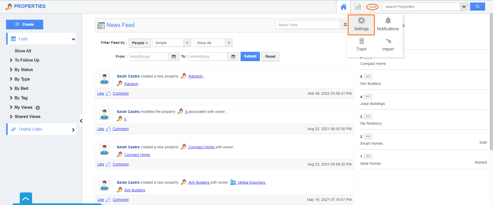Click the Properties app logo
The height and width of the screenshot is (205, 493).
[x=25, y=6]
